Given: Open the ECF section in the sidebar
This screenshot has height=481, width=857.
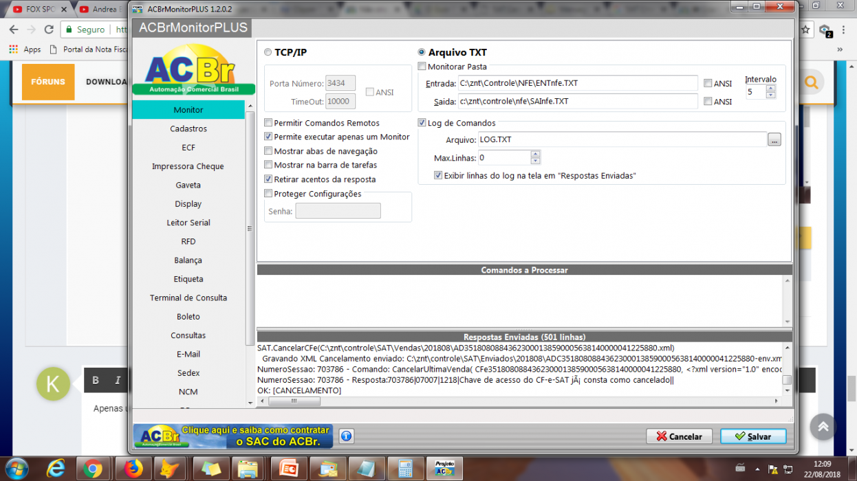Looking at the screenshot, I should pos(188,148).
